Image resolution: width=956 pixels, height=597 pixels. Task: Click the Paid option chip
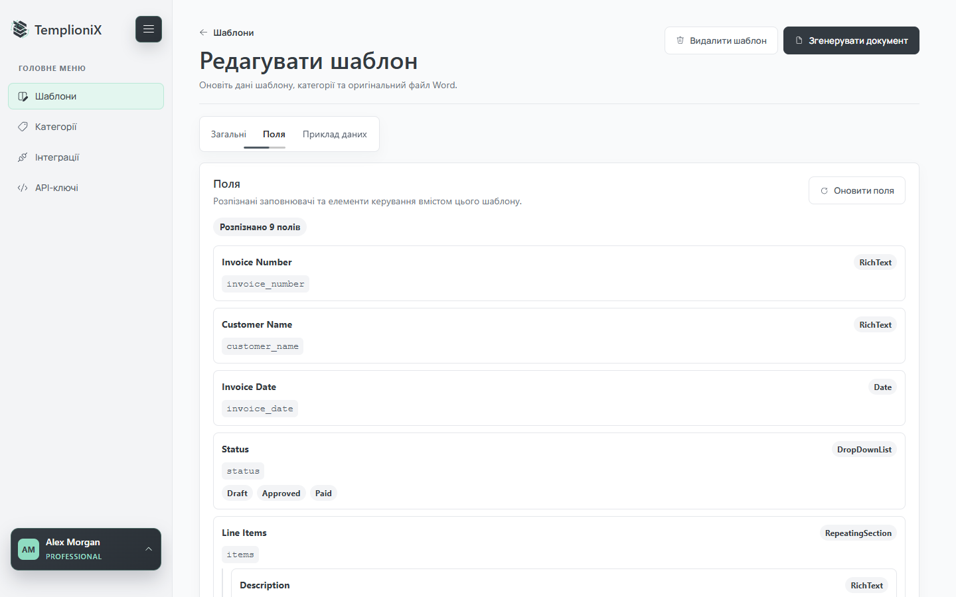(323, 494)
